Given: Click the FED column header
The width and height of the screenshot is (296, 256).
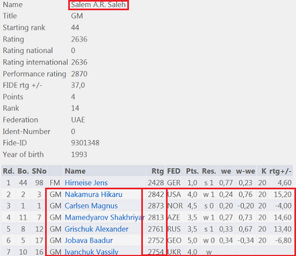Looking at the screenshot, I should pyautogui.click(x=174, y=171).
